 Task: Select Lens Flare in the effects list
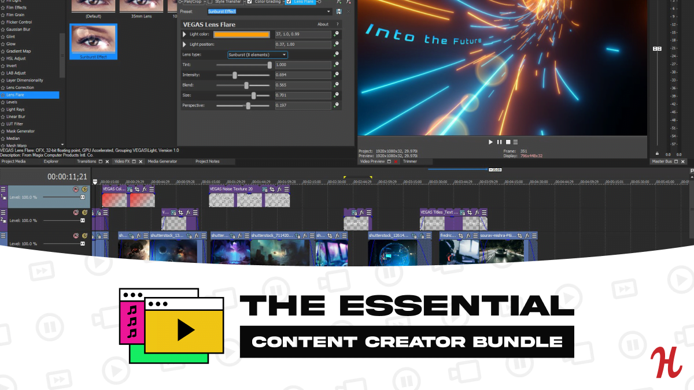29,95
